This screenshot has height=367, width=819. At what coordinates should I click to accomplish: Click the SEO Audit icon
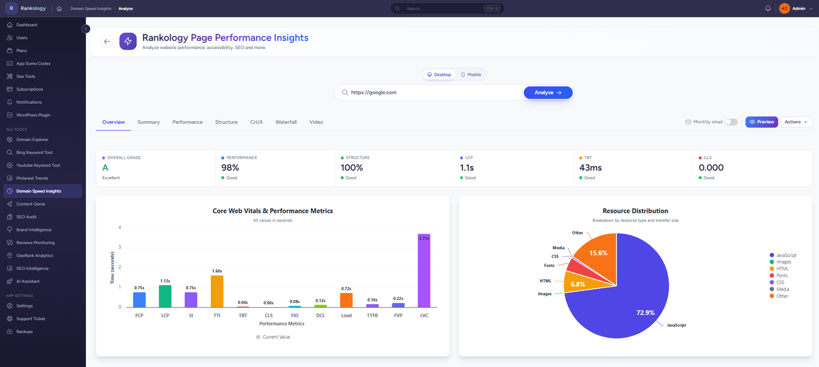point(10,217)
